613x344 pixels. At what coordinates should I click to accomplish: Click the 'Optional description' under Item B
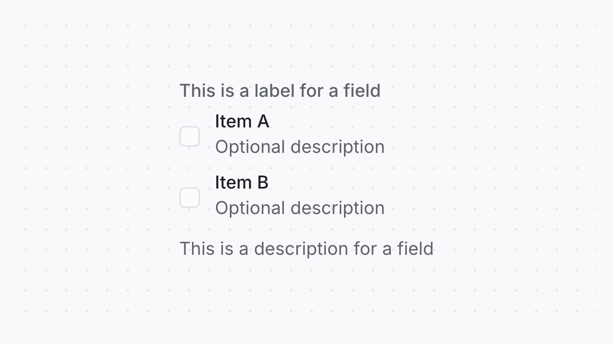coord(300,208)
